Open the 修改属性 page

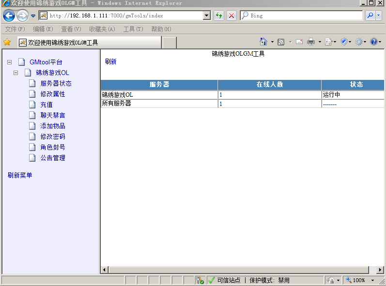point(53,94)
